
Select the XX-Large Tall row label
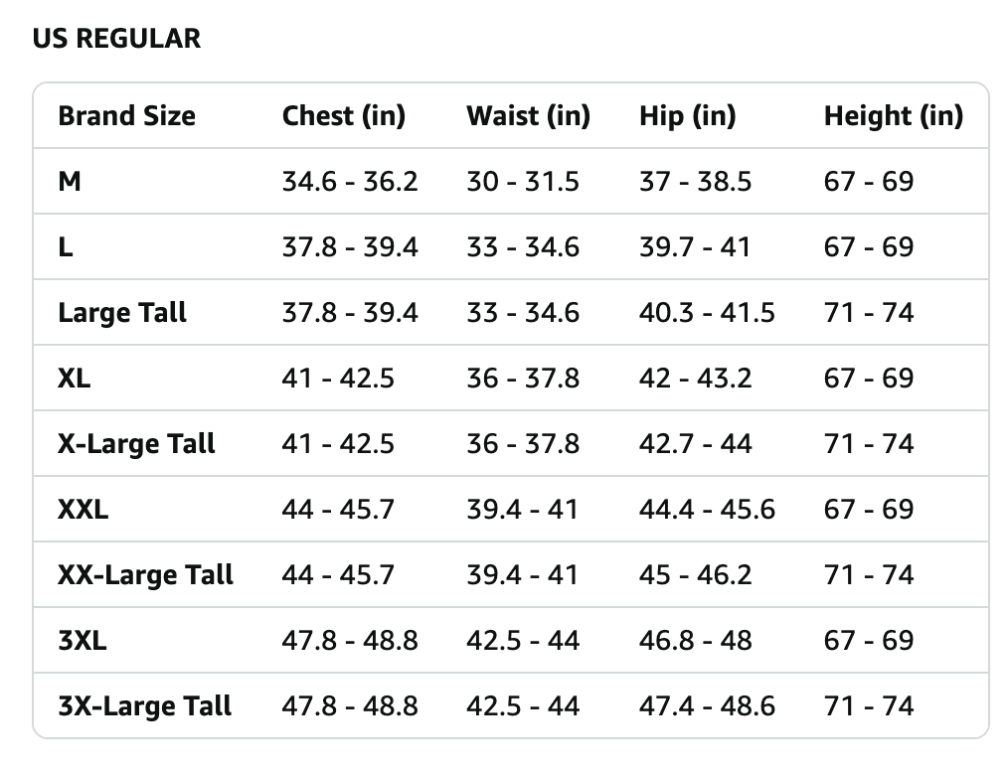(x=145, y=575)
